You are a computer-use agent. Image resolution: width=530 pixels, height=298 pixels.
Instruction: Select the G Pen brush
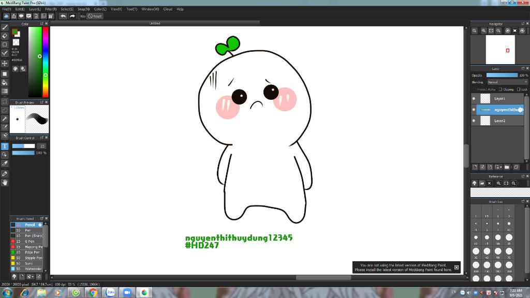[x=27, y=241]
